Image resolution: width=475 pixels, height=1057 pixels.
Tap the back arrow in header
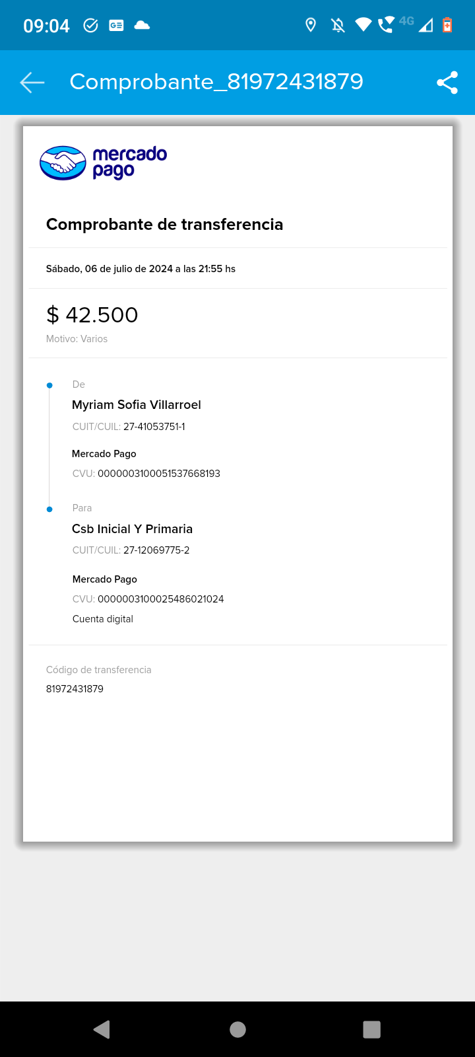32,82
